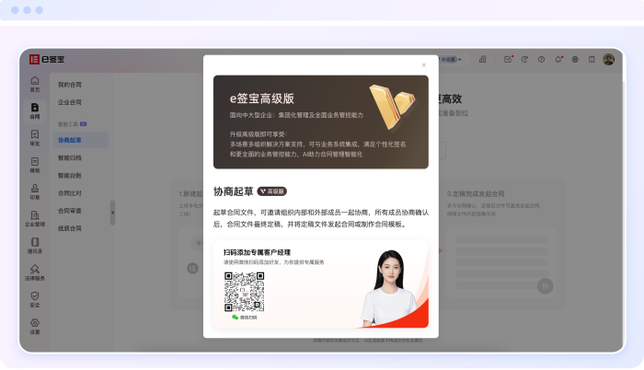Open 安全 shield icon in sidebar
The height and width of the screenshot is (370, 644).
pyautogui.click(x=35, y=298)
